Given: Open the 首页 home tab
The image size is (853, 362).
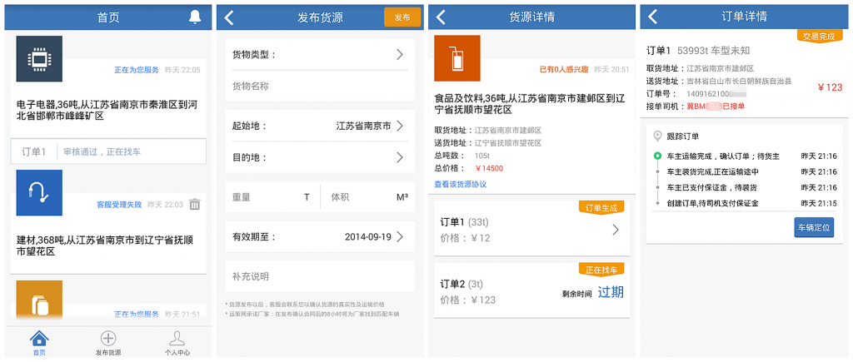Looking at the screenshot, I should (38, 343).
